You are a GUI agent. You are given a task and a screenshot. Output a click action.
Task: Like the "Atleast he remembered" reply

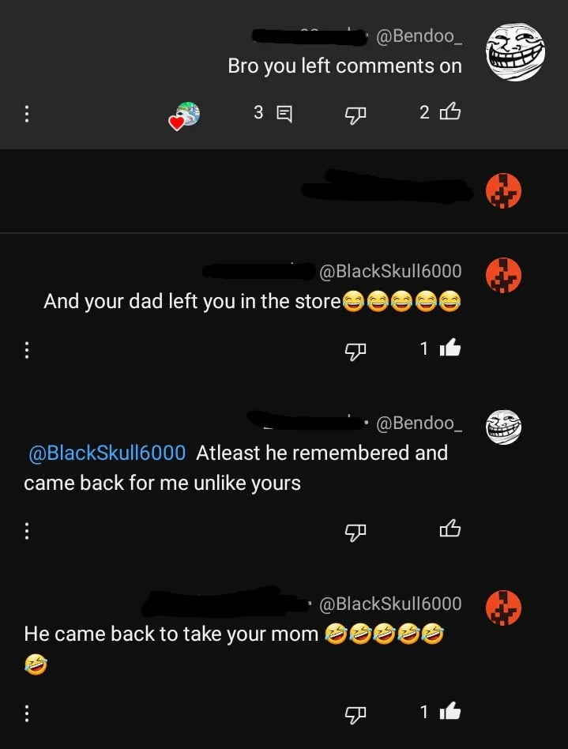click(x=450, y=529)
